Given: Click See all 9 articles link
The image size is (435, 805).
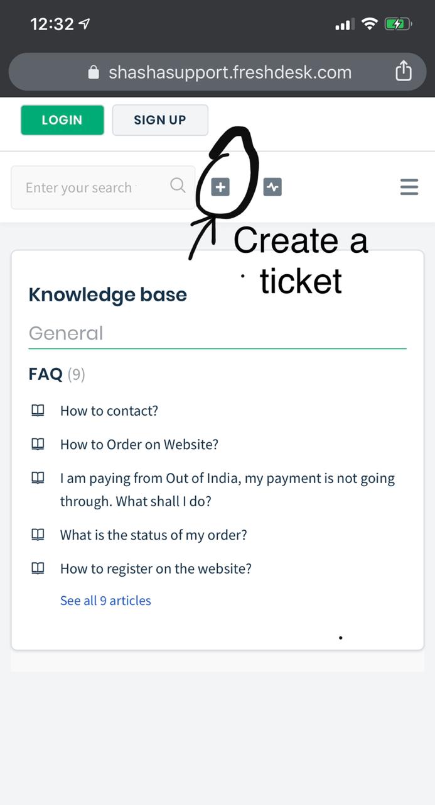Looking at the screenshot, I should [x=105, y=601].
